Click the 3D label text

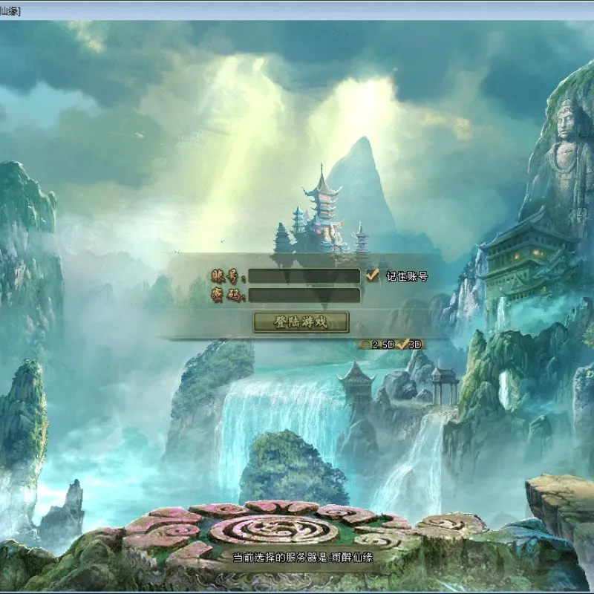pos(416,345)
